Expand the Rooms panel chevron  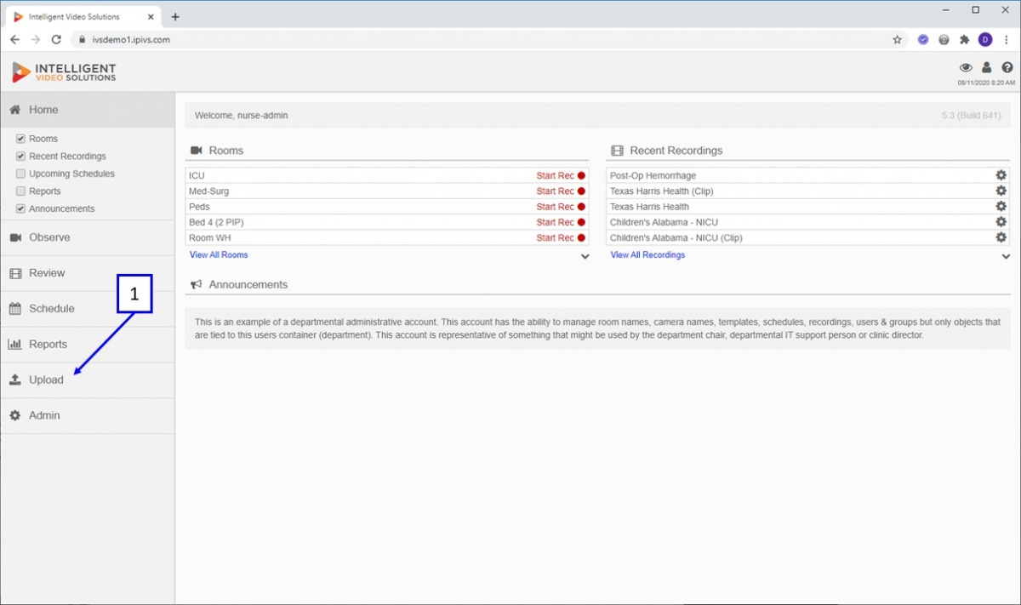[585, 256]
